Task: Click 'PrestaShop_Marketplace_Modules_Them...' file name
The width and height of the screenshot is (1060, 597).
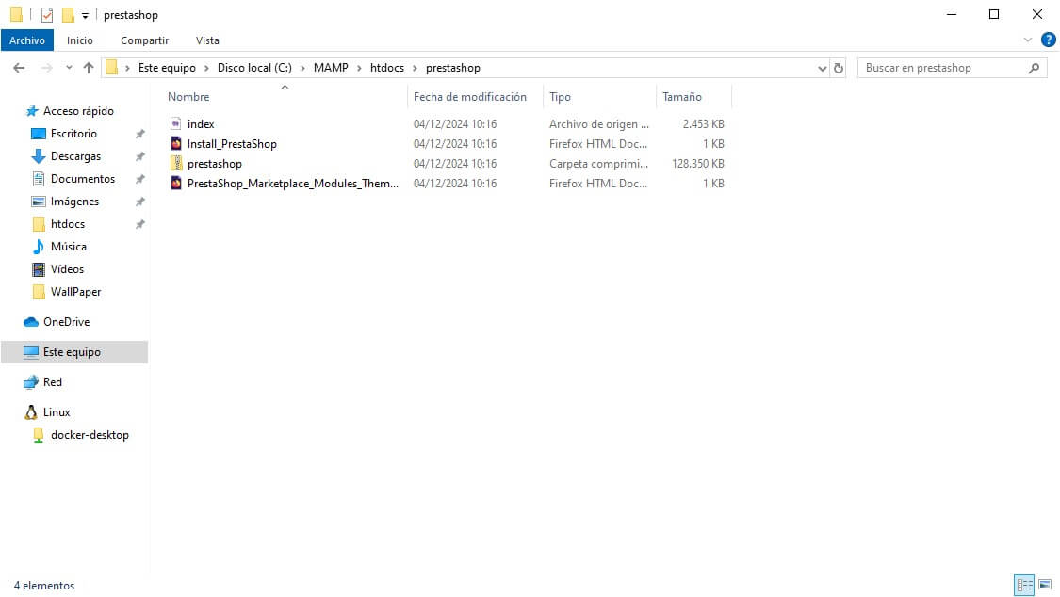Action: click(x=293, y=183)
